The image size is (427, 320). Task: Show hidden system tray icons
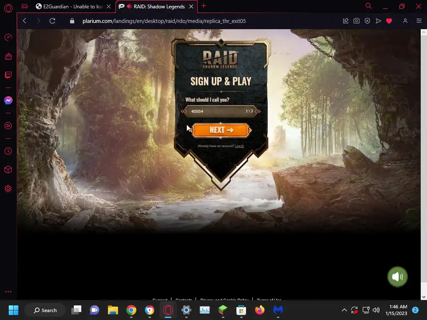coord(344,310)
